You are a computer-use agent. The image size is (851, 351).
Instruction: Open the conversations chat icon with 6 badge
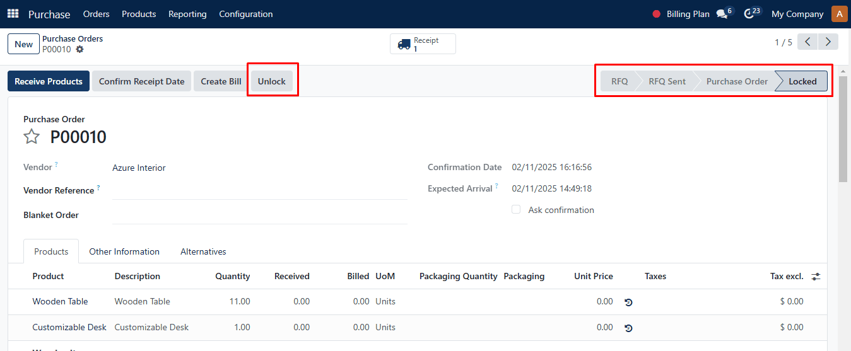pyautogui.click(x=722, y=14)
